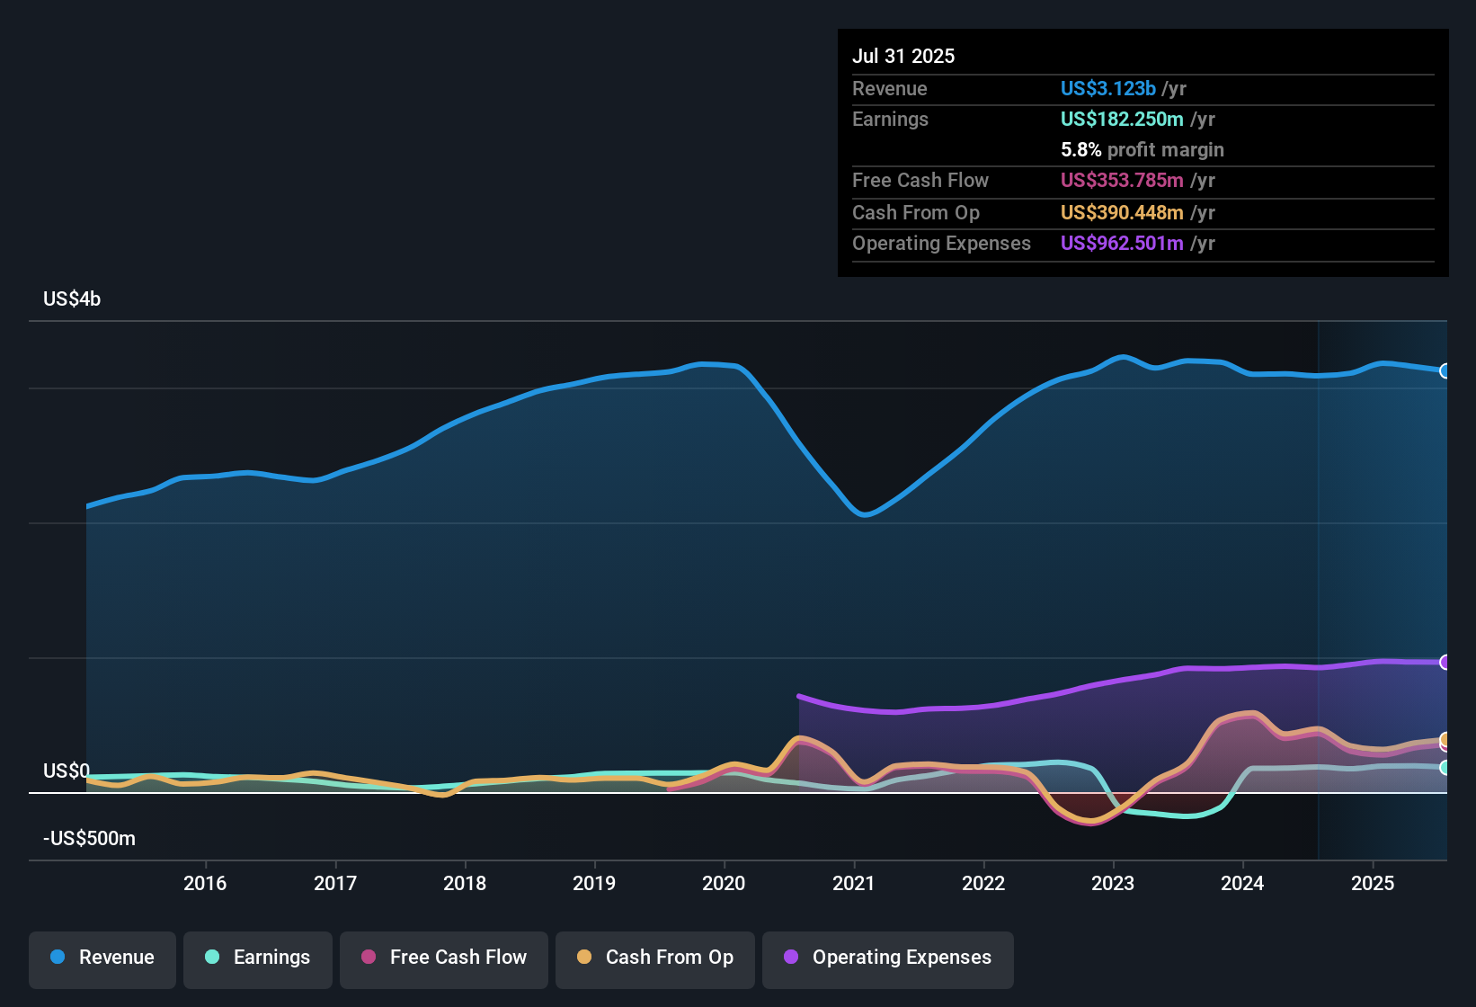1476x1007 pixels.
Task: Toggle the Revenue series in the legend
Action: [x=102, y=958]
